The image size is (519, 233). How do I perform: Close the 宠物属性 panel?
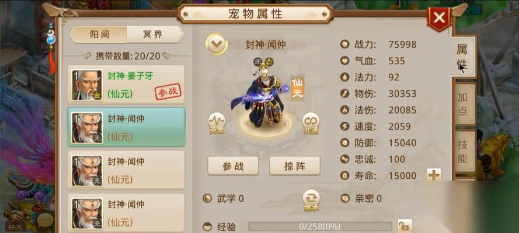(x=440, y=18)
